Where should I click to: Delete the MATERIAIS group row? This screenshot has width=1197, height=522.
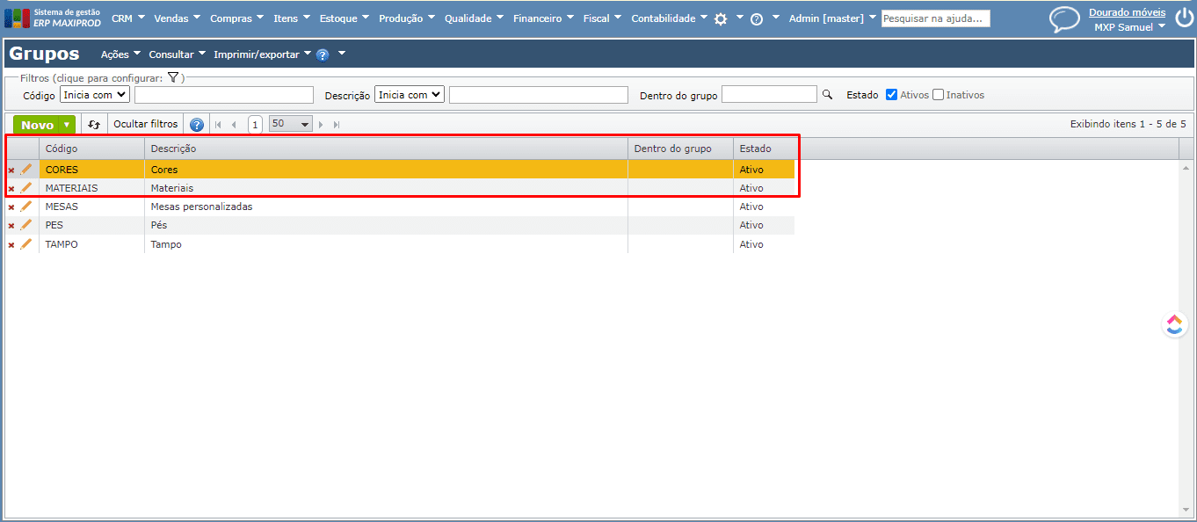pos(11,189)
